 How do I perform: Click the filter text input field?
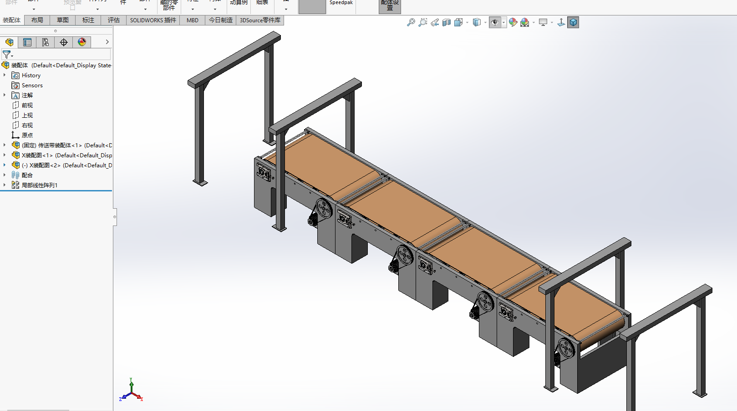[61, 55]
